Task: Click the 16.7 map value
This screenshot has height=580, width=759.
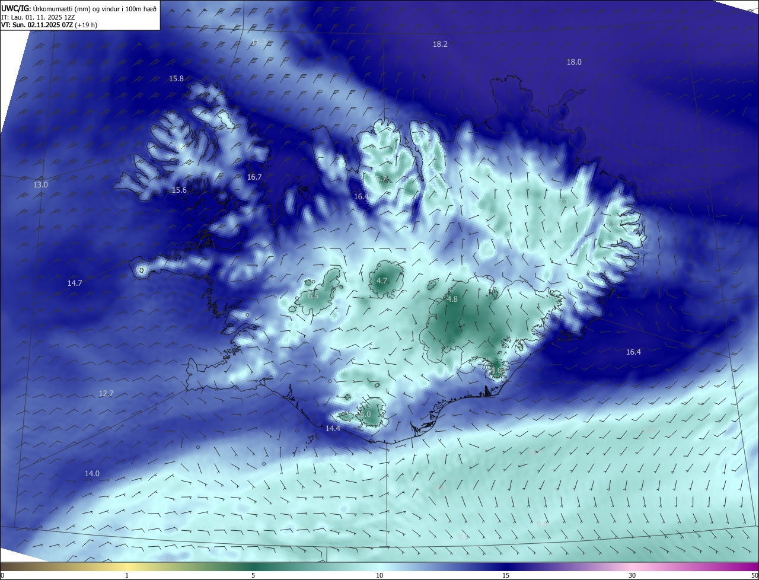Action: point(254,177)
